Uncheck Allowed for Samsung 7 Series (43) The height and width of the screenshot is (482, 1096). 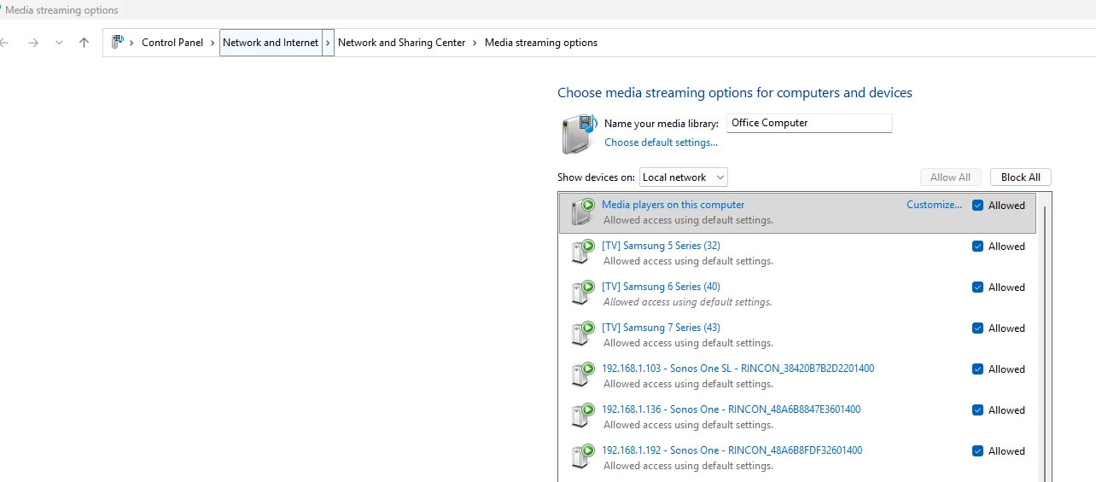click(977, 328)
